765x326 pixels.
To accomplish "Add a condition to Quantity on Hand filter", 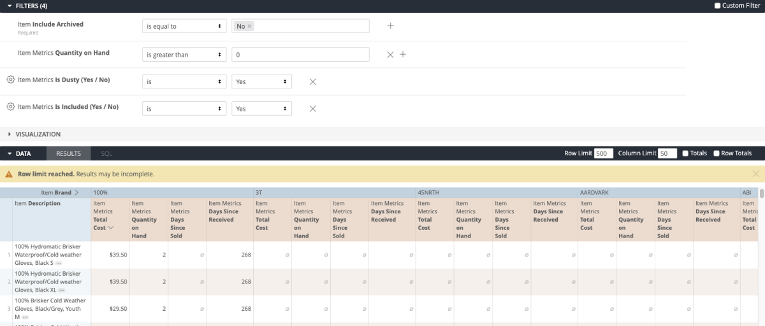I will [403, 55].
